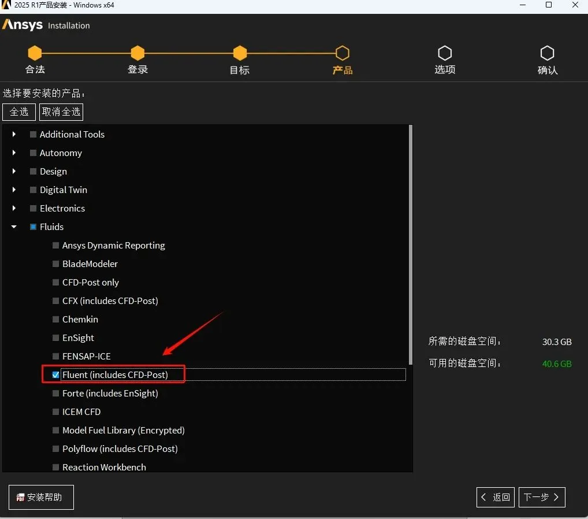Select the Electronics label in tree
This screenshot has height=519, width=588.
(62, 208)
